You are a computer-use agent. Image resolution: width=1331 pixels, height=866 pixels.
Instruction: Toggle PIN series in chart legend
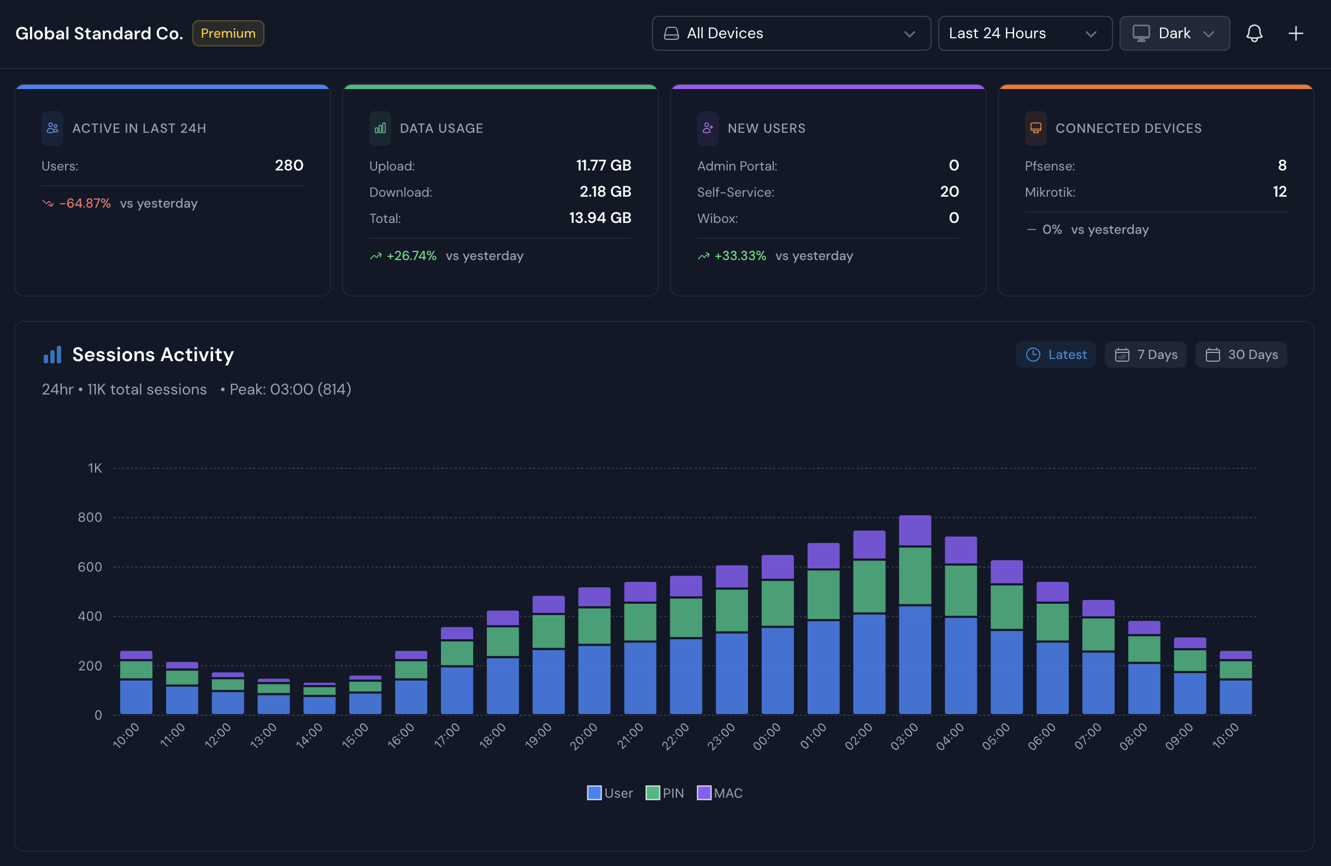click(x=673, y=793)
